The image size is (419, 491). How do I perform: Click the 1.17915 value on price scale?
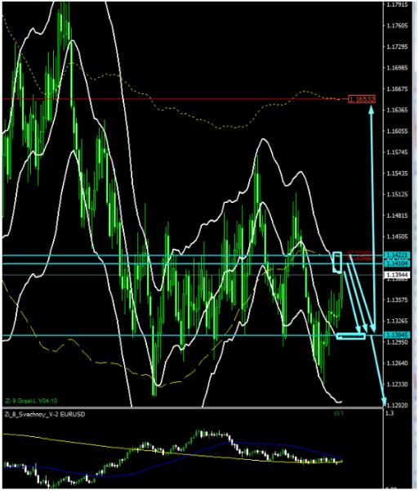tap(398, 4)
